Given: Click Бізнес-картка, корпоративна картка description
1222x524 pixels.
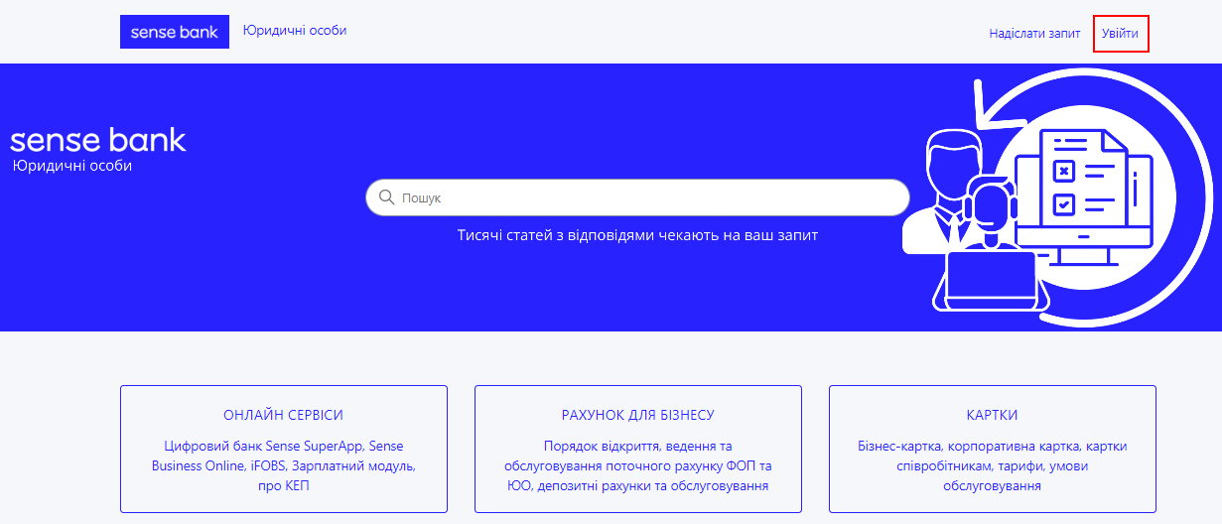Looking at the screenshot, I should (993, 466).
